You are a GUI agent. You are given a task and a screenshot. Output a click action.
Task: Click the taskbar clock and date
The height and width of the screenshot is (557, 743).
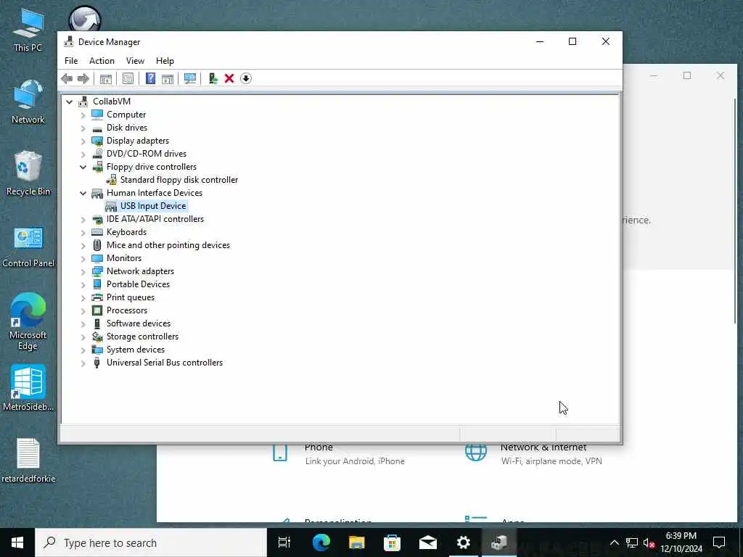pyautogui.click(x=681, y=542)
